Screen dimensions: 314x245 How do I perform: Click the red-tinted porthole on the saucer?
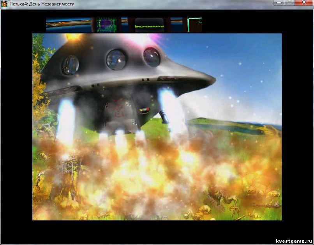tap(152, 57)
